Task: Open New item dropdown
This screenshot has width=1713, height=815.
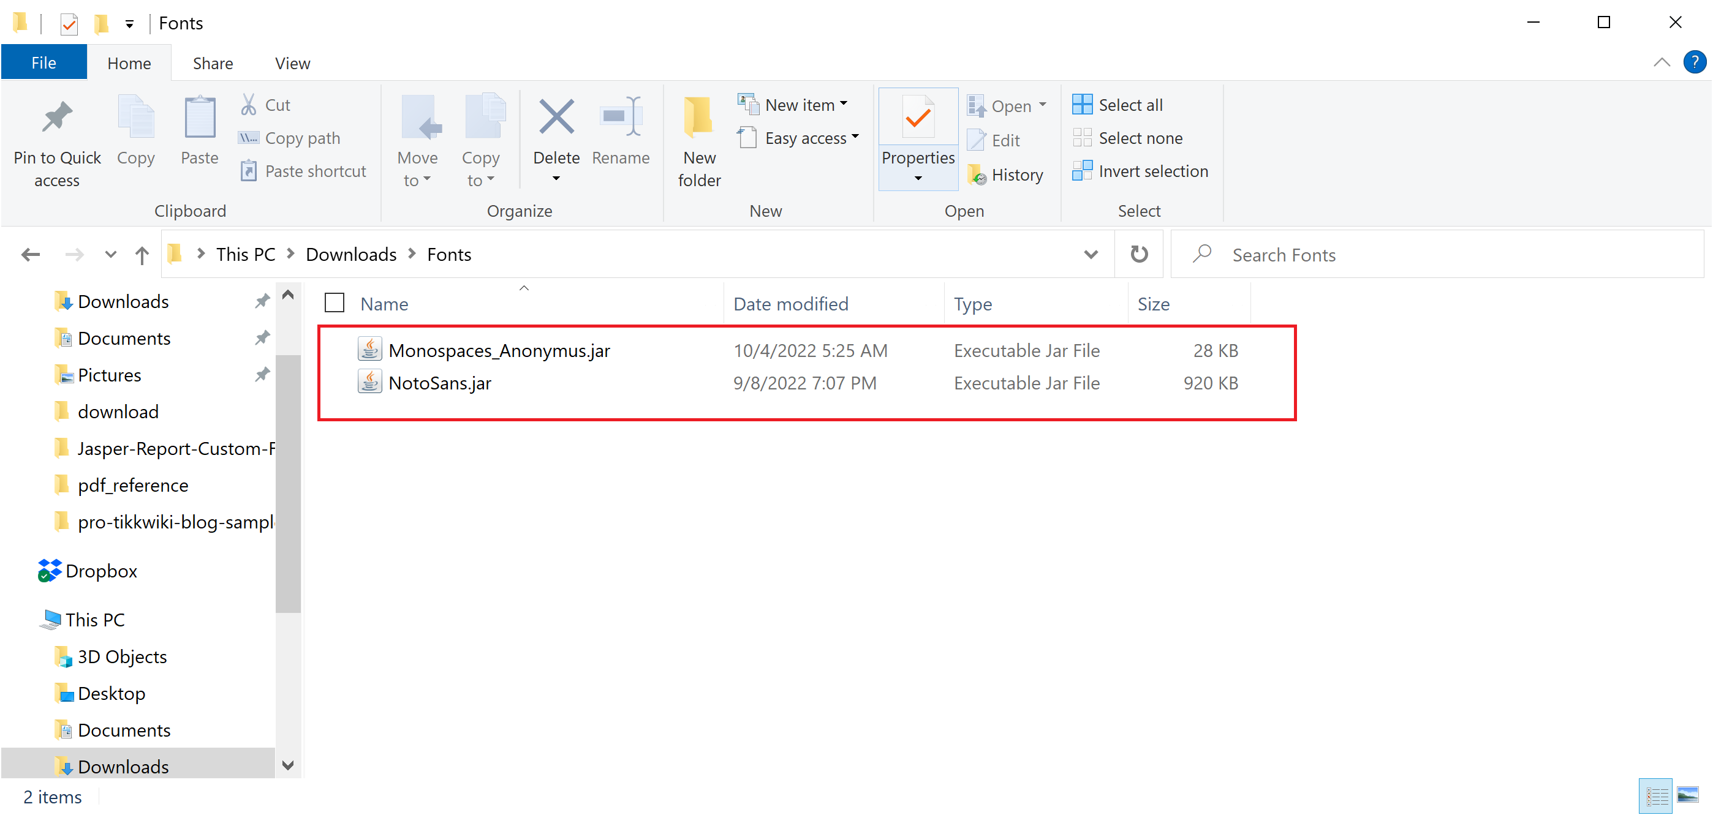Action: pyautogui.click(x=793, y=105)
